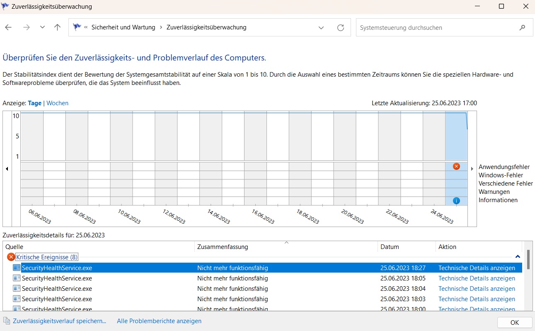
Task: Click the red critical events icon
Action: [x=11, y=257]
